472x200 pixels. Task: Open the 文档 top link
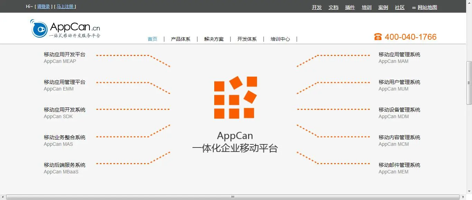(333, 7)
